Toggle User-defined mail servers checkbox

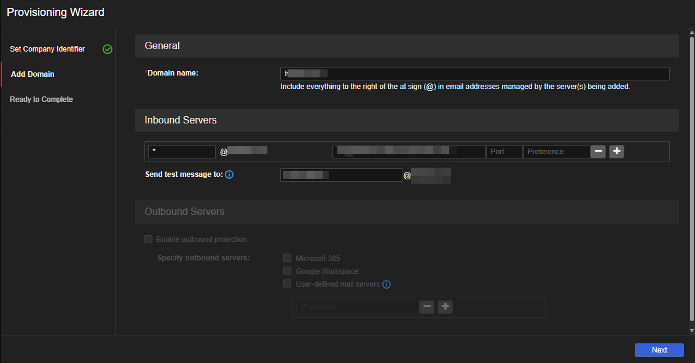(x=287, y=284)
